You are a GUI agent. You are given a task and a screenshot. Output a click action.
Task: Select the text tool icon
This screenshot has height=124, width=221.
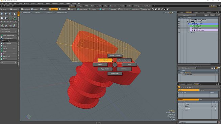[x=15, y=18]
